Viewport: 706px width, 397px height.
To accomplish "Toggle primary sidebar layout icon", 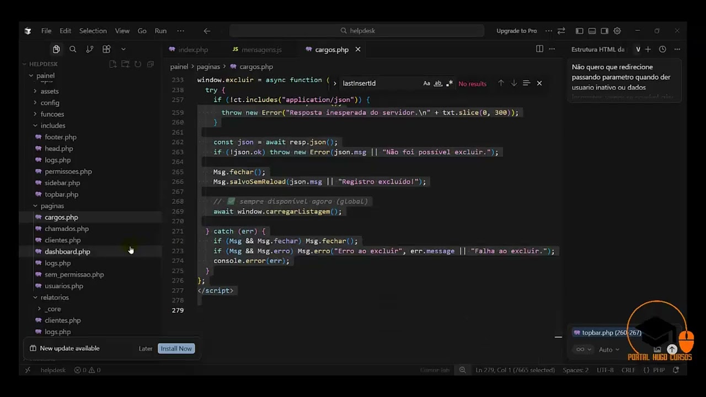I will tap(579, 31).
